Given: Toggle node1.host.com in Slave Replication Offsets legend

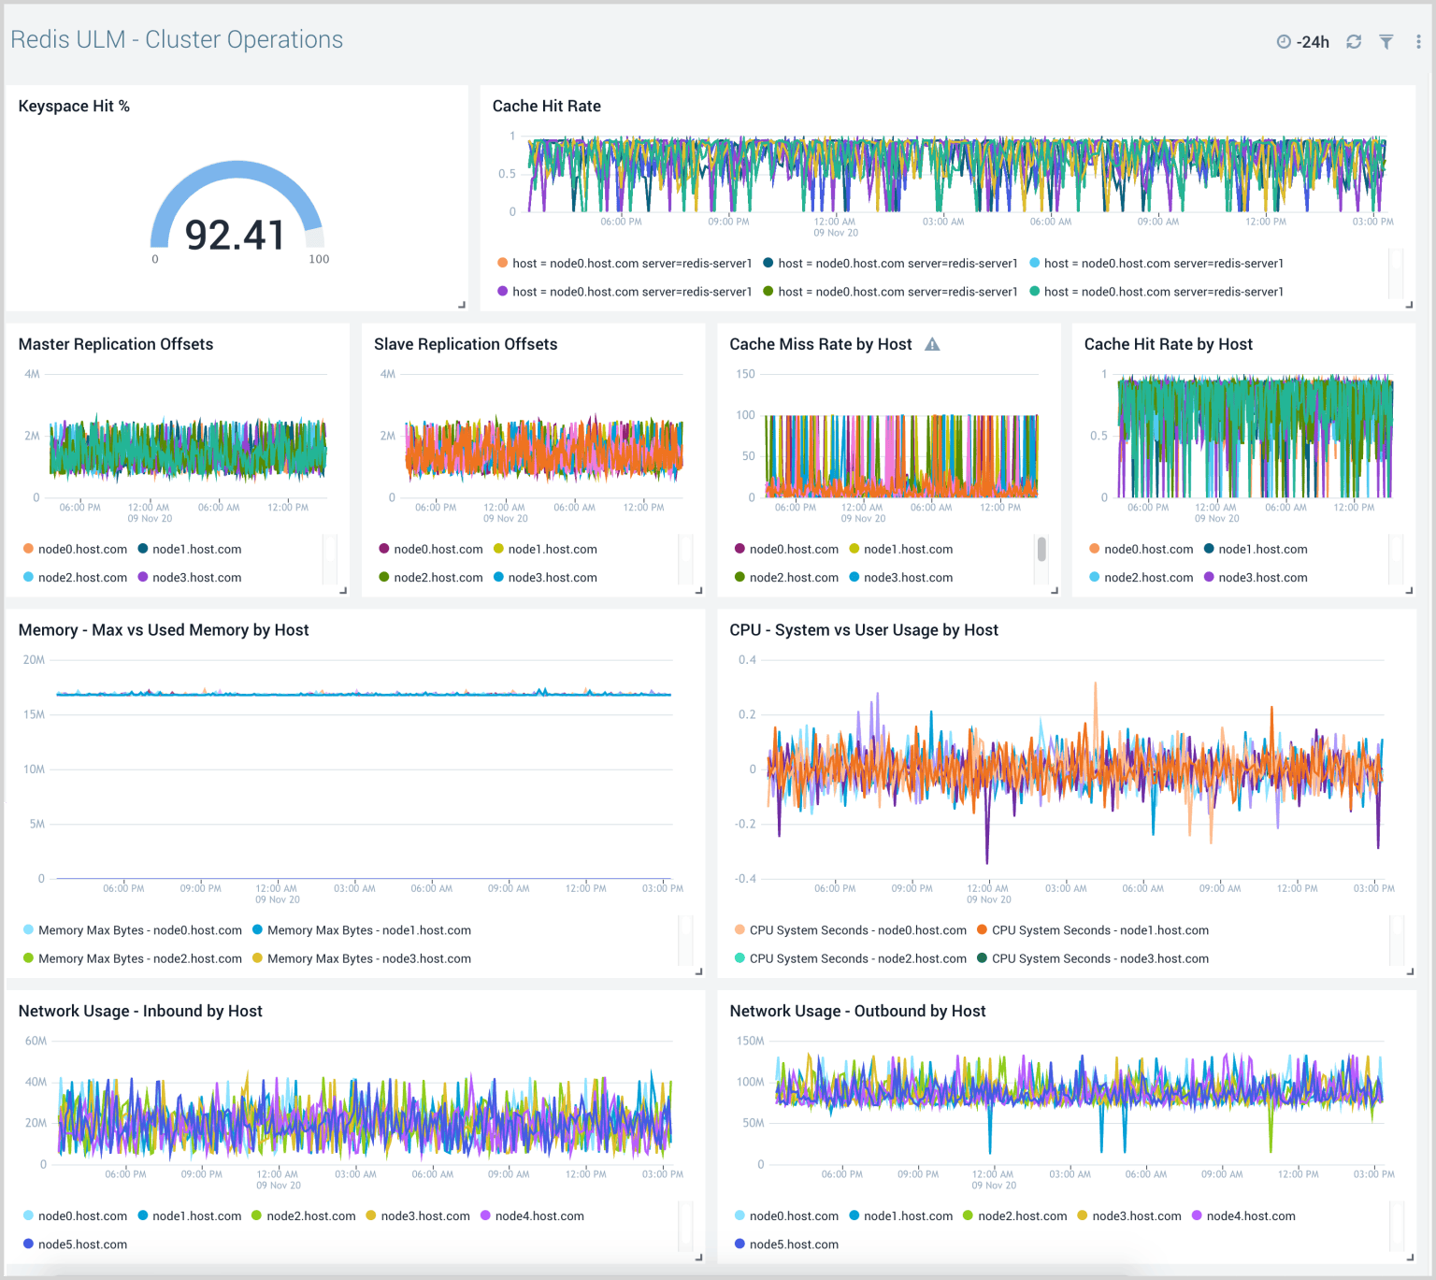Looking at the screenshot, I should pos(552,549).
